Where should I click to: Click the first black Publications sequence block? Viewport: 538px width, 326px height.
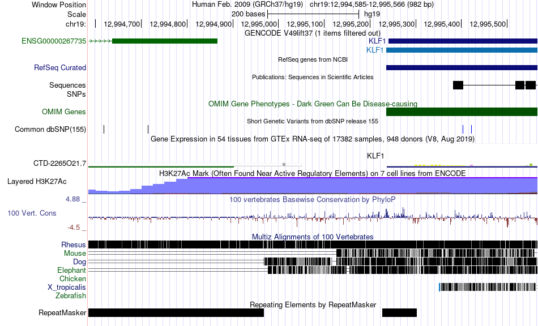[458, 85]
